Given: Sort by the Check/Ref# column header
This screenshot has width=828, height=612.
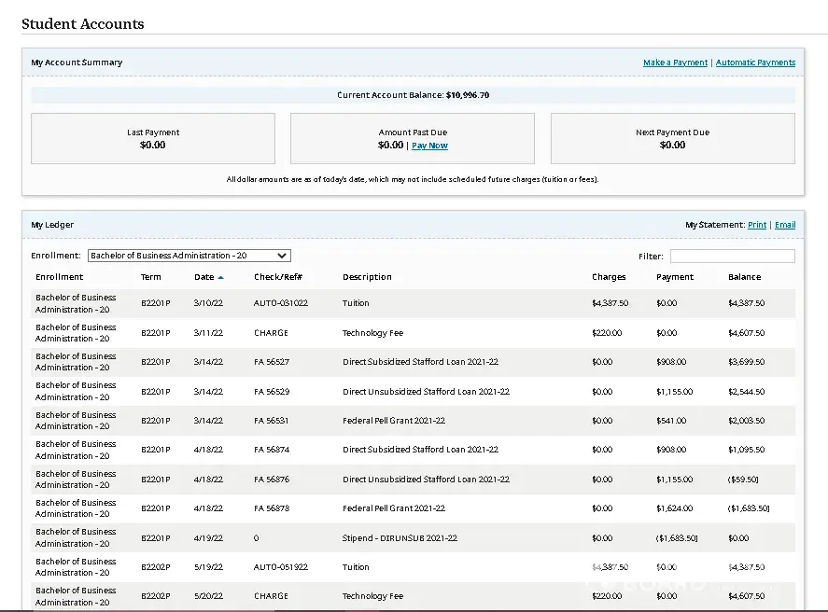Looking at the screenshot, I should pyautogui.click(x=277, y=277).
